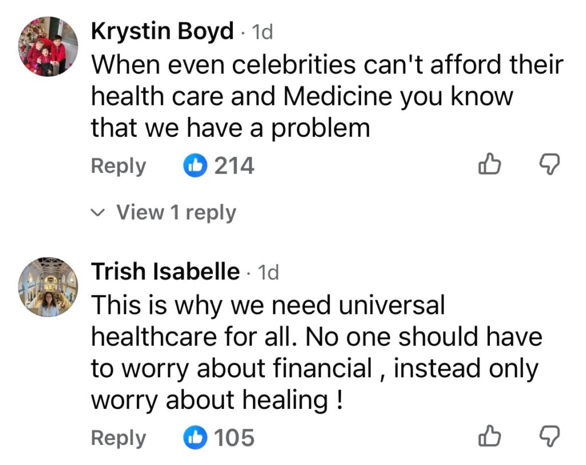The height and width of the screenshot is (465, 586).
Task: Like Krystin Boyd's comment with thumbs up
Action: click(489, 166)
